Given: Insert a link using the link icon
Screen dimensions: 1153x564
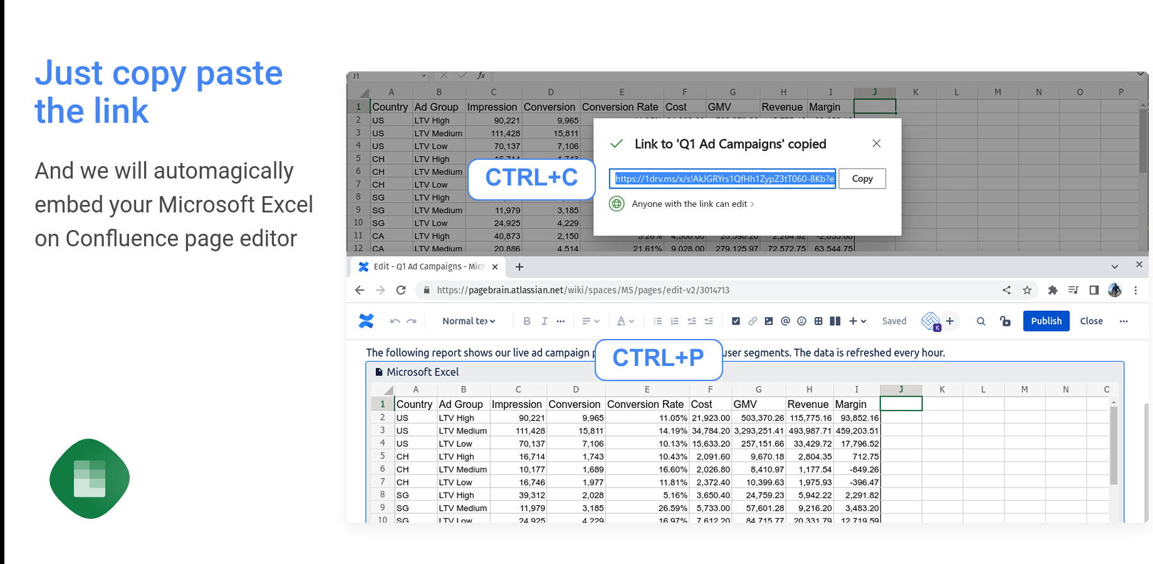Looking at the screenshot, I should tap(753, 321).
